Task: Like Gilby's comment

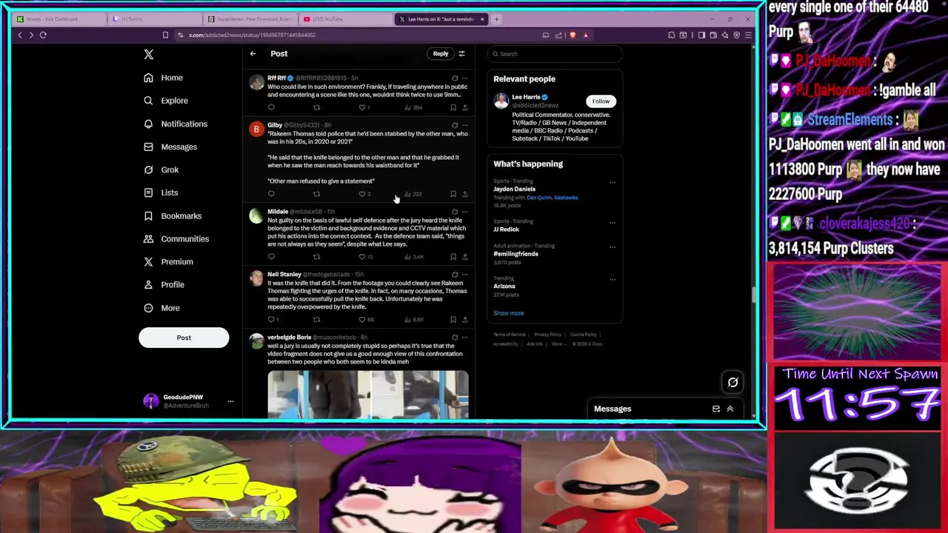Action: (362, 194)
